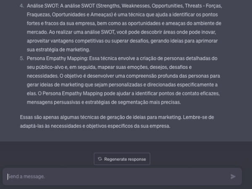Focus the 'Send a message' input field

click(x=118, y=176)
